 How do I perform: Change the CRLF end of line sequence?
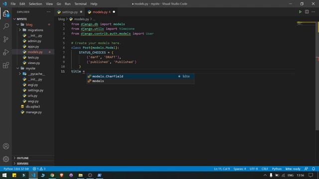(265, 169)
